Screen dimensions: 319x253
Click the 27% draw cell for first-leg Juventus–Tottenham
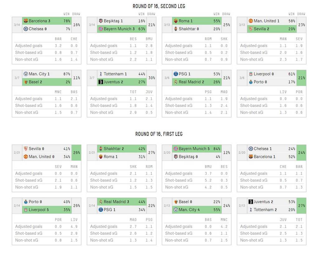pos(302,206)
